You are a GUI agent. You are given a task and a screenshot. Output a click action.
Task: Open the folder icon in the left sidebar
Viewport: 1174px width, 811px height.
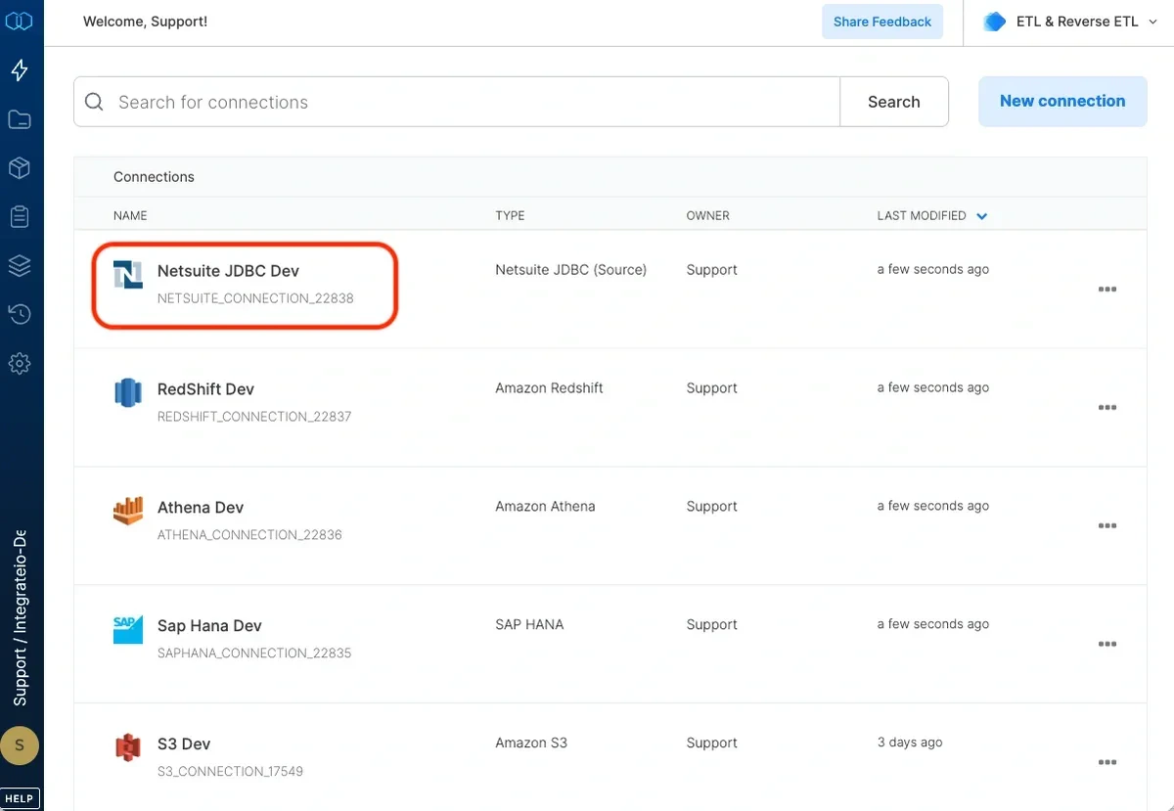click(21, 118)
